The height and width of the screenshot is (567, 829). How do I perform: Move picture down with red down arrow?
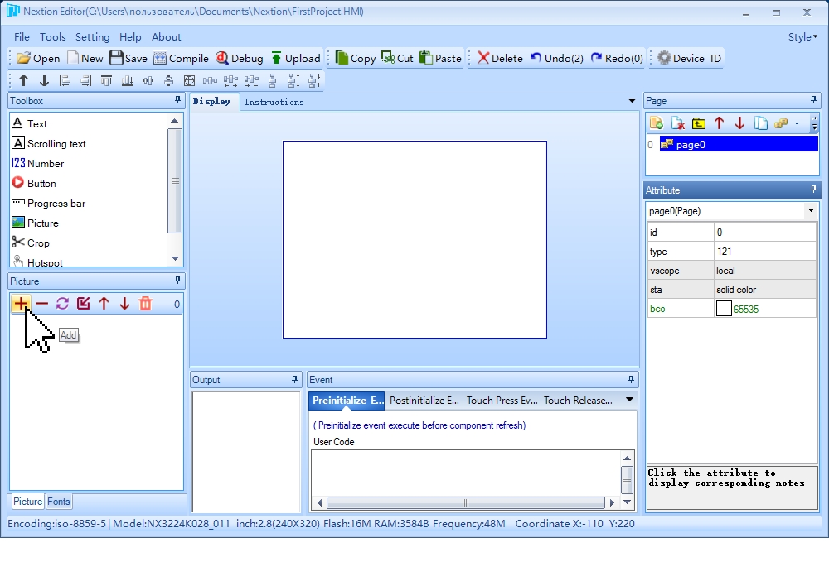pyautogui.click(x=124, y=304)
